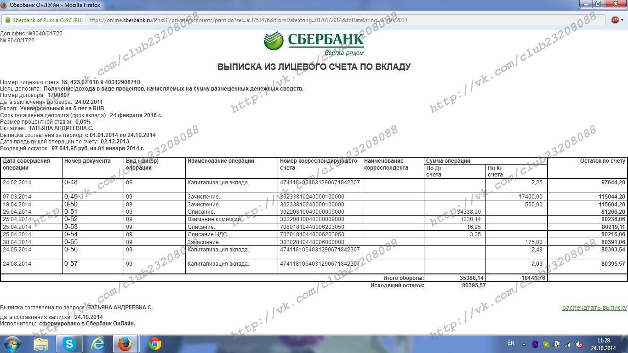Click operation name Взимание комиссии
The height and width of the screenshot is (353, 628).
click(x=215, y=219)
